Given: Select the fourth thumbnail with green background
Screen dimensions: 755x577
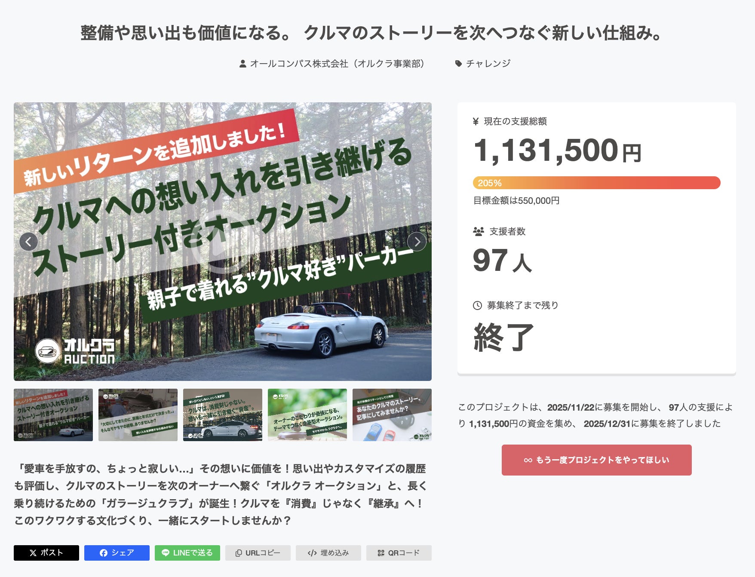Looking at the screenshot, I should coord(307,415).
